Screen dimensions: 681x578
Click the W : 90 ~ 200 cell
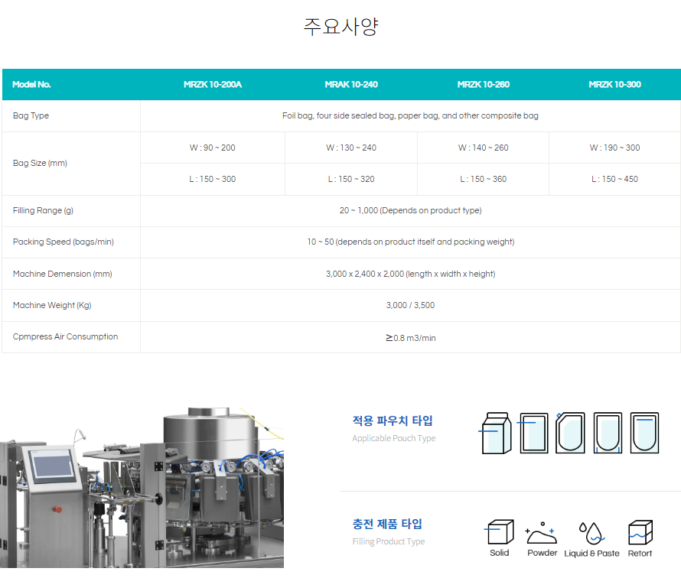point(213,148)
